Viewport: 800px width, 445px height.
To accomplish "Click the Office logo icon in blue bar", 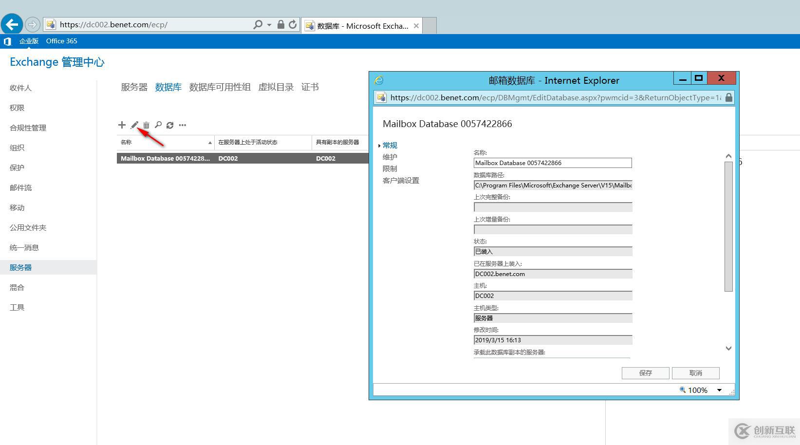I will pyautogui.click(x=7, y=41).
